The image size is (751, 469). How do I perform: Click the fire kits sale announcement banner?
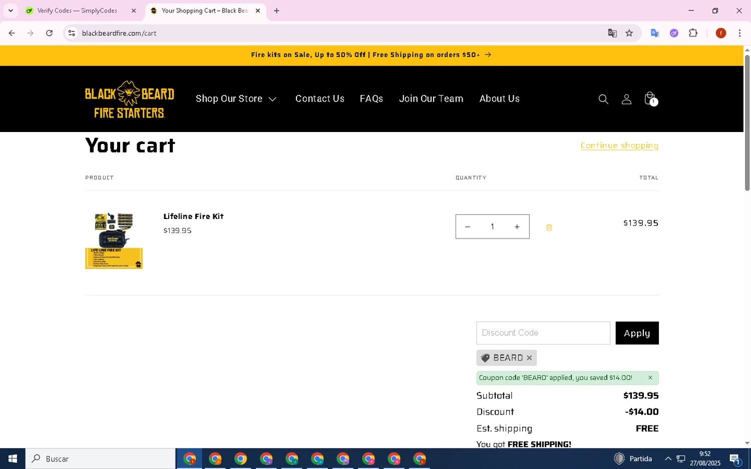pyautogui.click(x=371, y=55)
